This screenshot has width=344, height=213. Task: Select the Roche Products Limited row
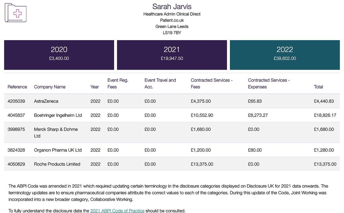[172, 164]
